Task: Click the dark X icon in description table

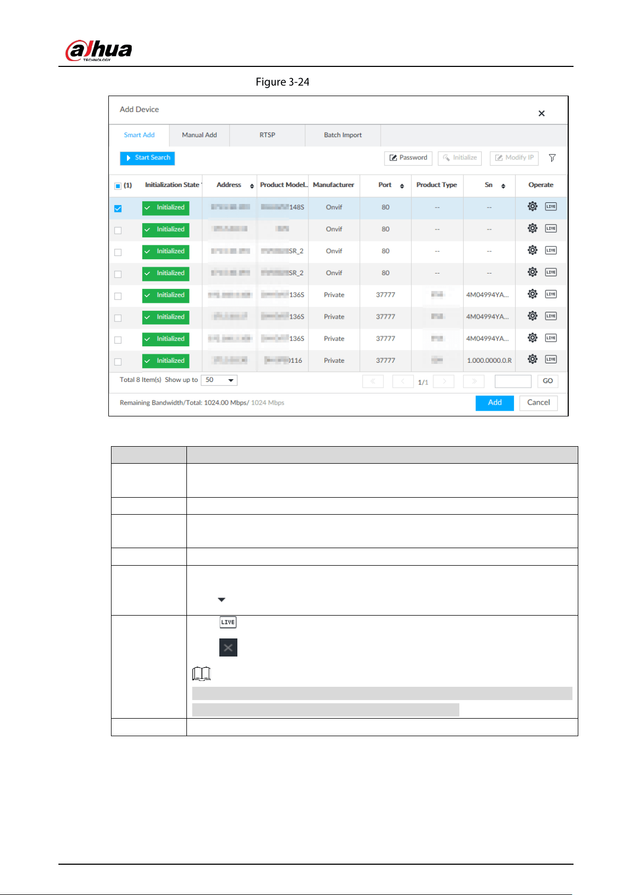Action: pyautogui.click(x=228, y=647)
